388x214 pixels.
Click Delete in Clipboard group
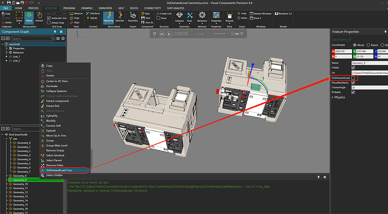[x=7, y=22]
